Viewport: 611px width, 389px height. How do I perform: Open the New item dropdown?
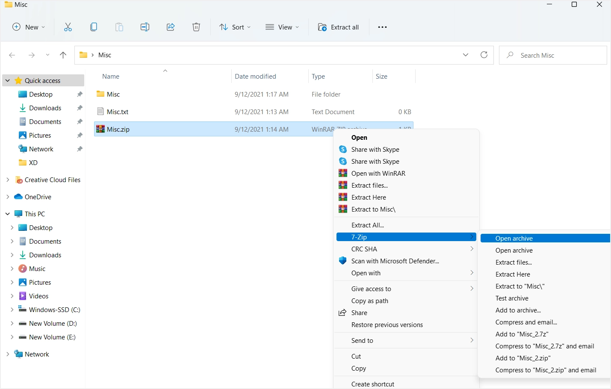29,27
